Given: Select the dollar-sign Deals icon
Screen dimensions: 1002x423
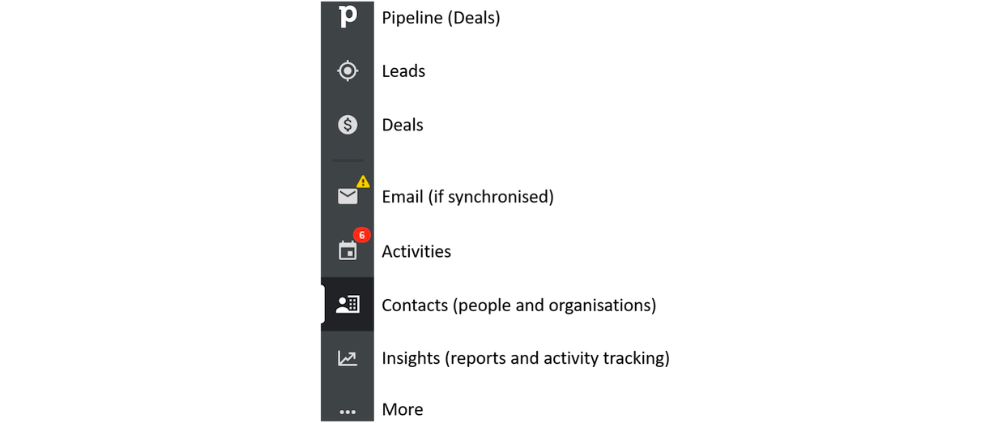Looking at the screenshot, I should pyautogui.click(x=348, y=125).
